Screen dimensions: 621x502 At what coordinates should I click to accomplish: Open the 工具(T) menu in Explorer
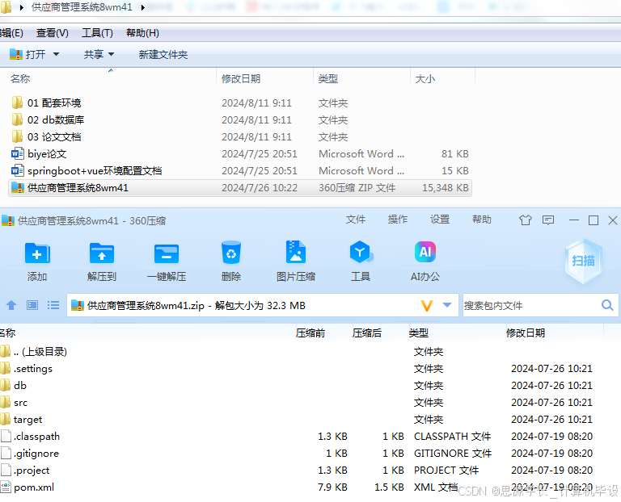coord(97,33)
